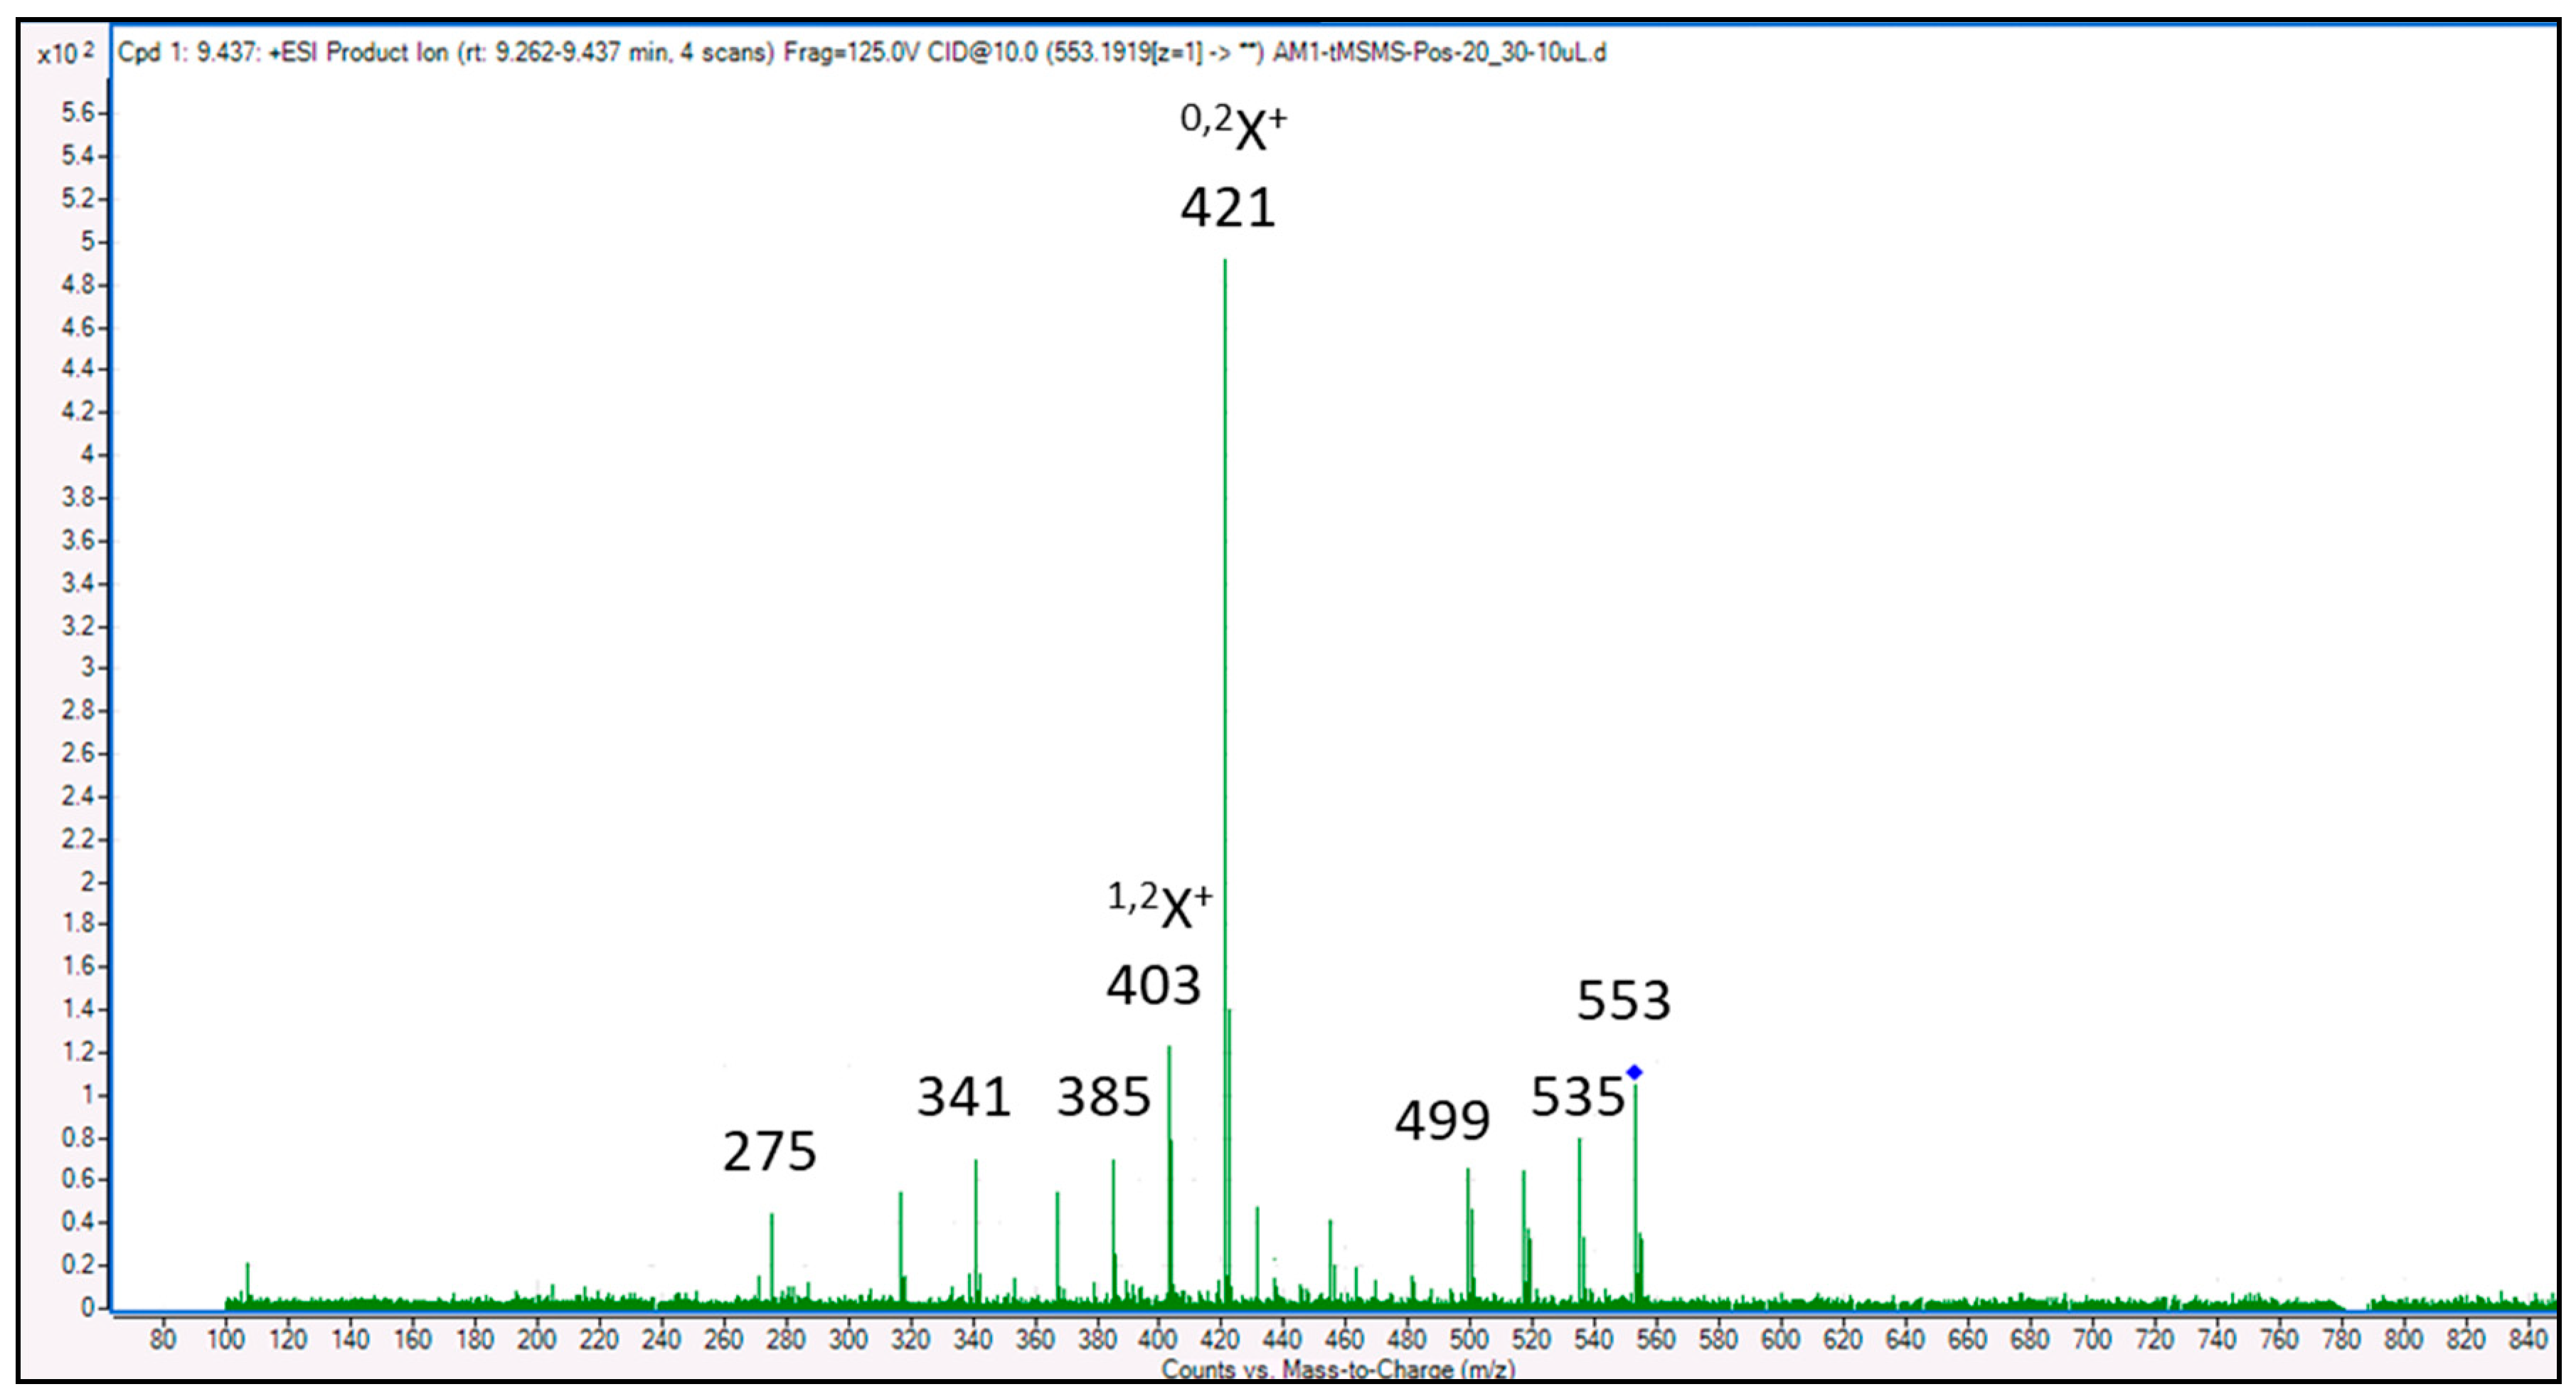
Task: Select the 535 peak label
Action: coord(1577,1096)
